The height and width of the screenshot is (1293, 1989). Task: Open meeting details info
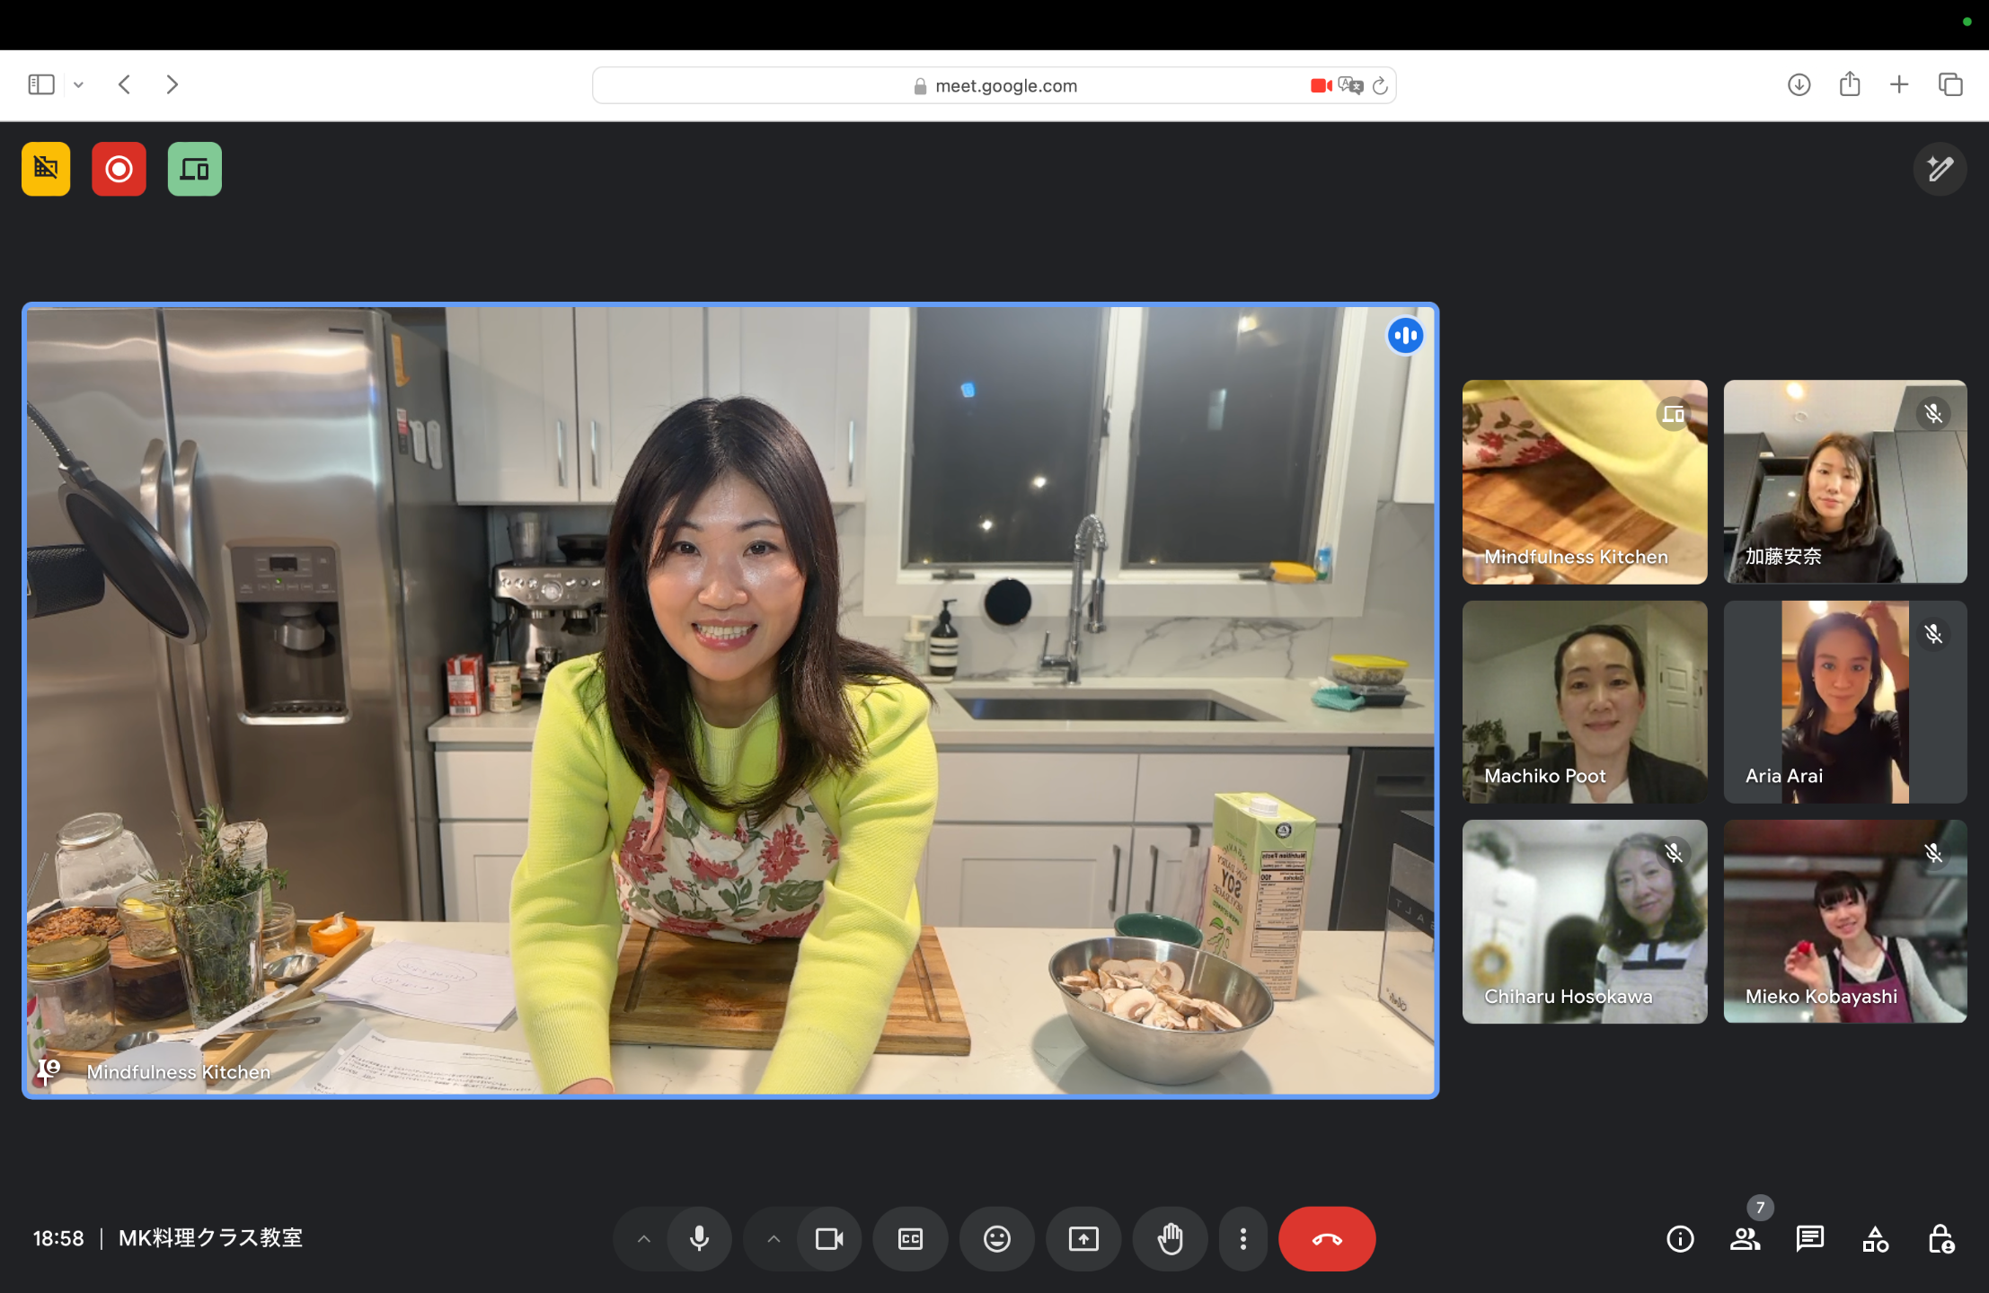point(1680,1239)
